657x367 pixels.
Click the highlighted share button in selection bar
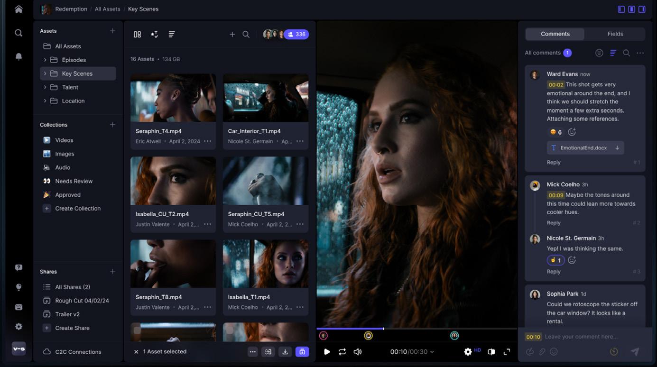(302, 352)
